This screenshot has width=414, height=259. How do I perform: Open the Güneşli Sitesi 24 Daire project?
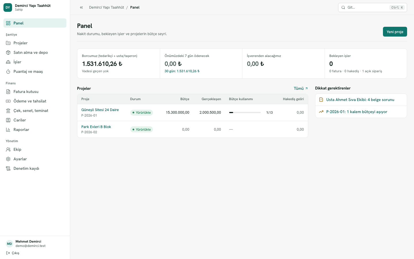(100, 110)
